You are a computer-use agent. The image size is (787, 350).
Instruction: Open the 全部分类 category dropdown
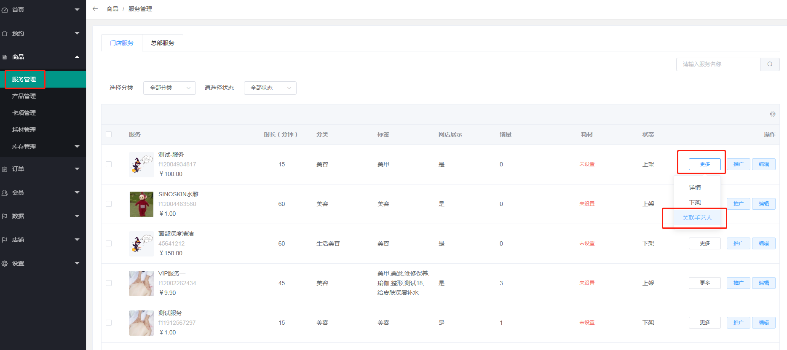point(169,88)
